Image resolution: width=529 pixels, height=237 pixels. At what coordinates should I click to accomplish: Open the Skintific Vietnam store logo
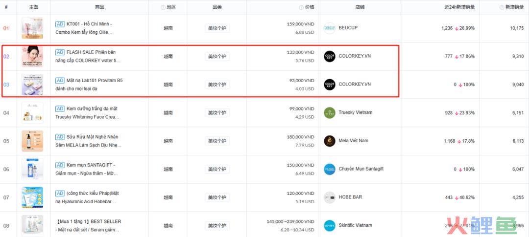pos(330,226)
